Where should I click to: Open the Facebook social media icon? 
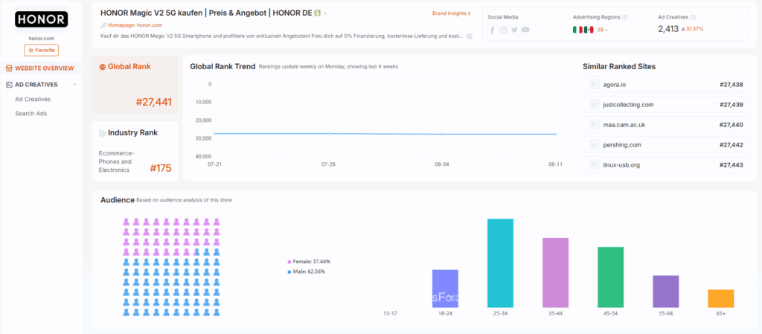pos(493,30)
